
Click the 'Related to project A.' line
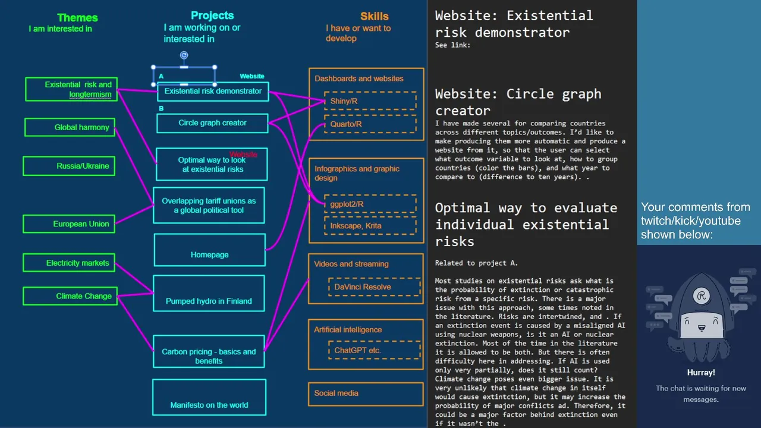[476, 263]
